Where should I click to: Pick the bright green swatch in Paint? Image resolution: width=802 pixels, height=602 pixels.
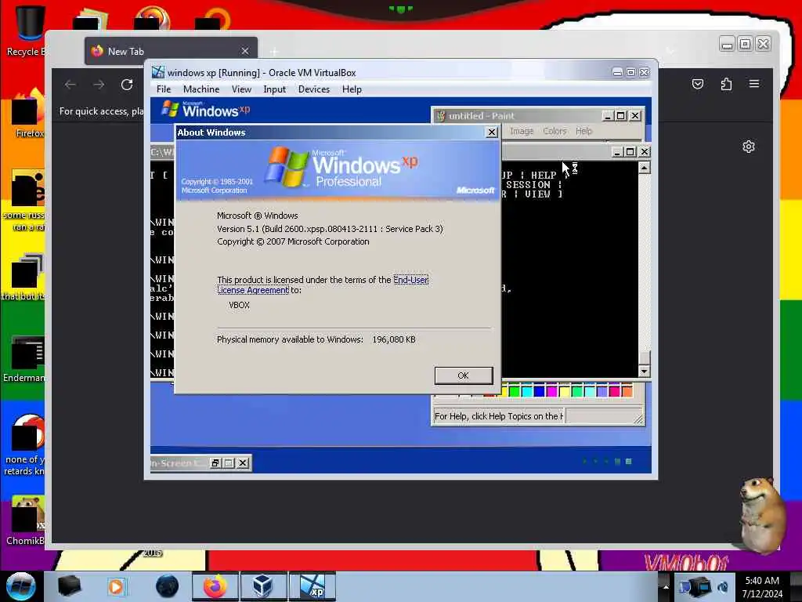(x=515, y=392)
